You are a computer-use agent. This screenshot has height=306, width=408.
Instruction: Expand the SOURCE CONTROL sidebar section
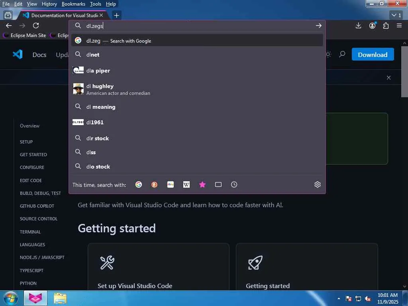(39, 219)
